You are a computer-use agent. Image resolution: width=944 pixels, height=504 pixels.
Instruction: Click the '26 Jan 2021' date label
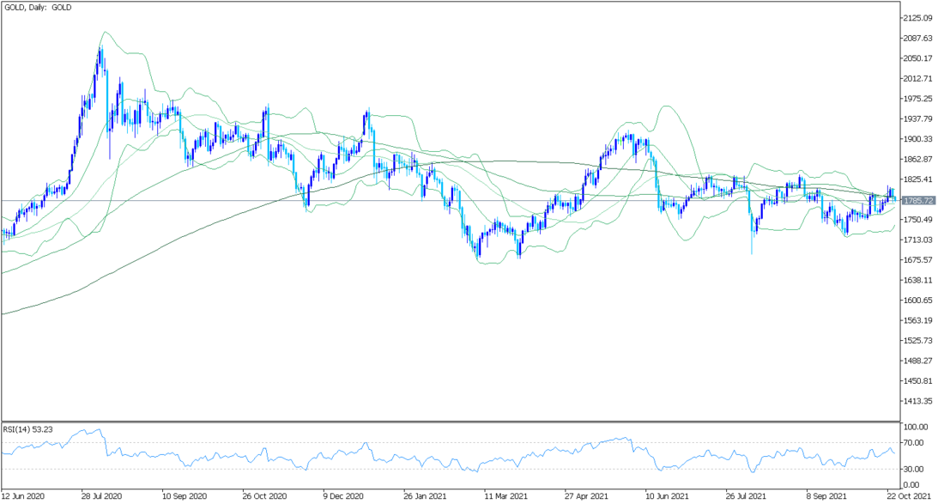point(425,496)
